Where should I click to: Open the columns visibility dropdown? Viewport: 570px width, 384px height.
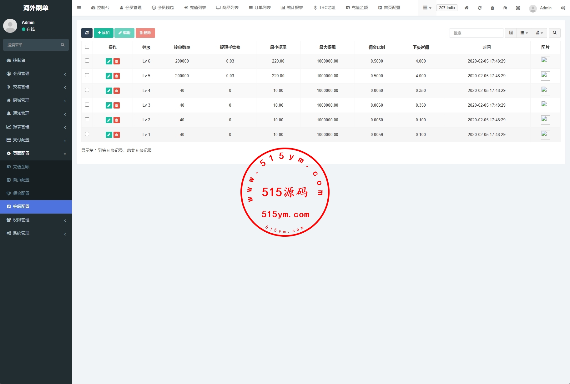pos(524,33)
